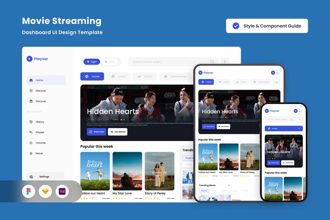Click the Style & Component Guide checkmark

click(x=236, y=26)
